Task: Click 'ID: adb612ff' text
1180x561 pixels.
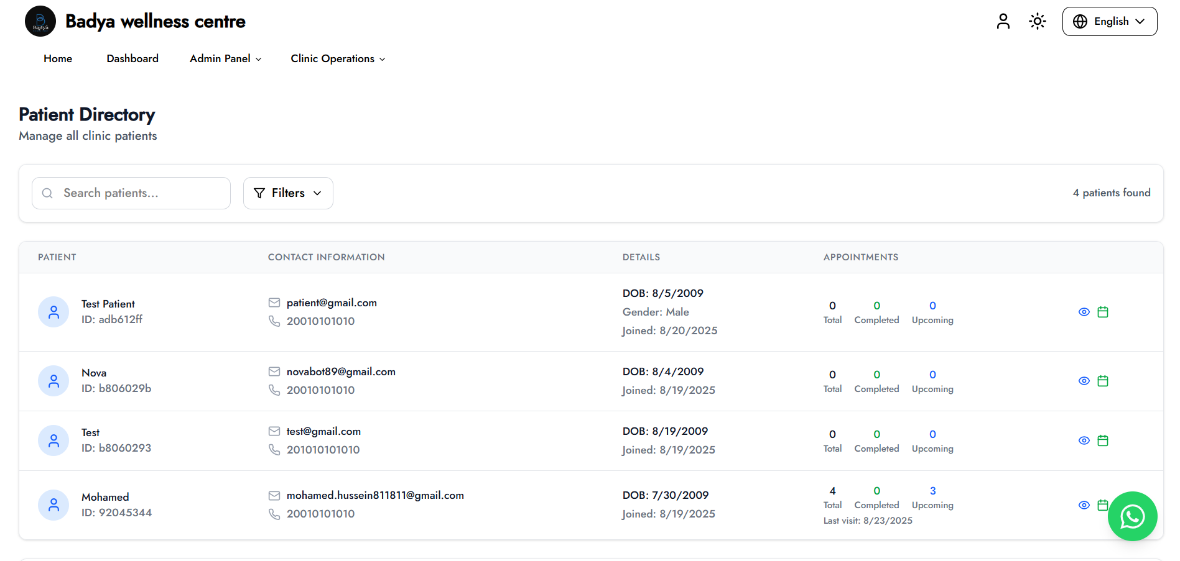Action: tap(112, 319)
